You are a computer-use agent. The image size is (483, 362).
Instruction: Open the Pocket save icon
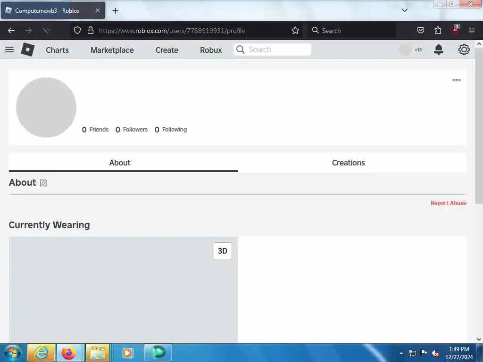[x=420, y=30]
